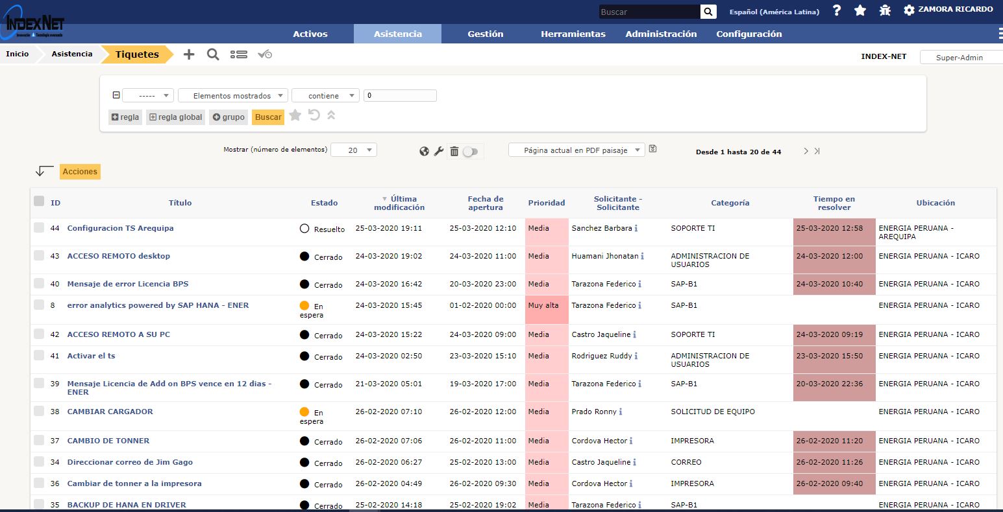Open the 'Elementos mostrados' dropdown
Screen dimensions: 1003x512
coord(232,96)
